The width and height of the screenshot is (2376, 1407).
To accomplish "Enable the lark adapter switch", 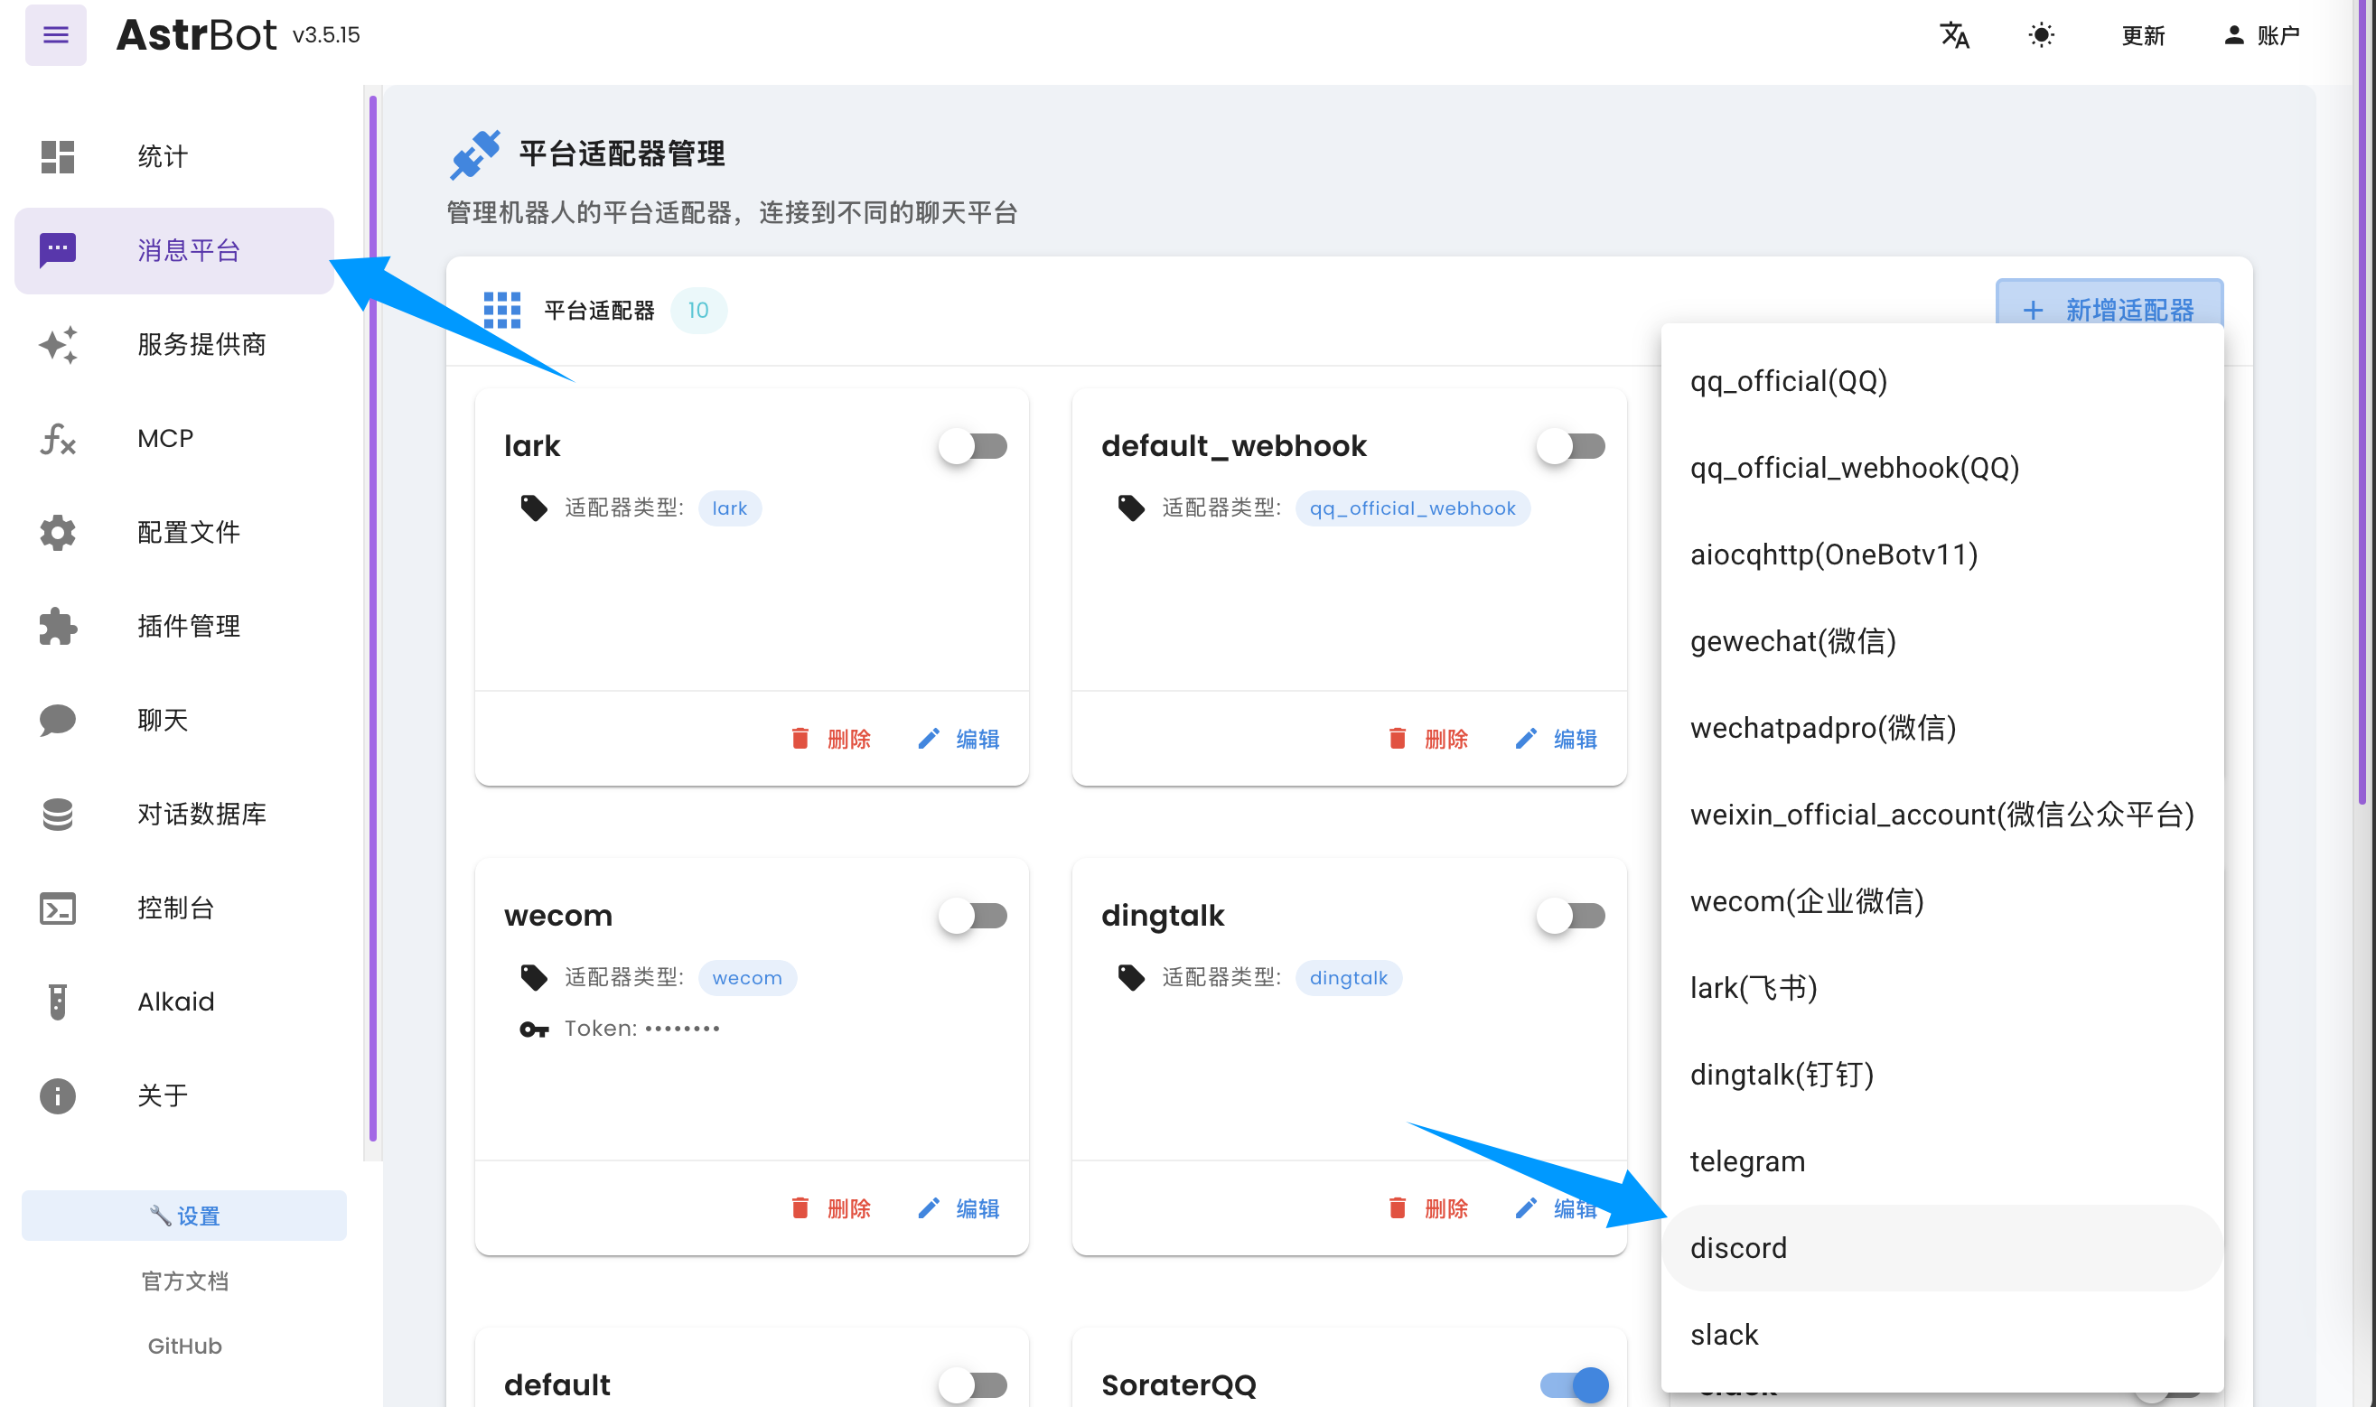I will click(972, 445).
